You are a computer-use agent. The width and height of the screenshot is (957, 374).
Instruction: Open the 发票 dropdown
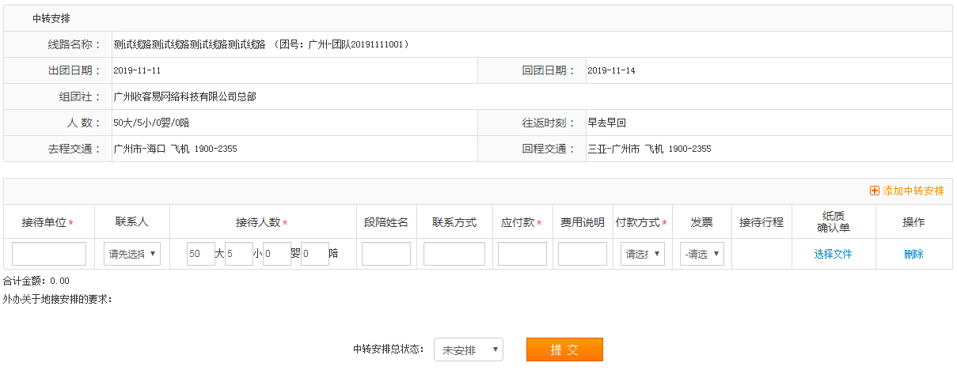pyautogui.click(x=702, y=254)
